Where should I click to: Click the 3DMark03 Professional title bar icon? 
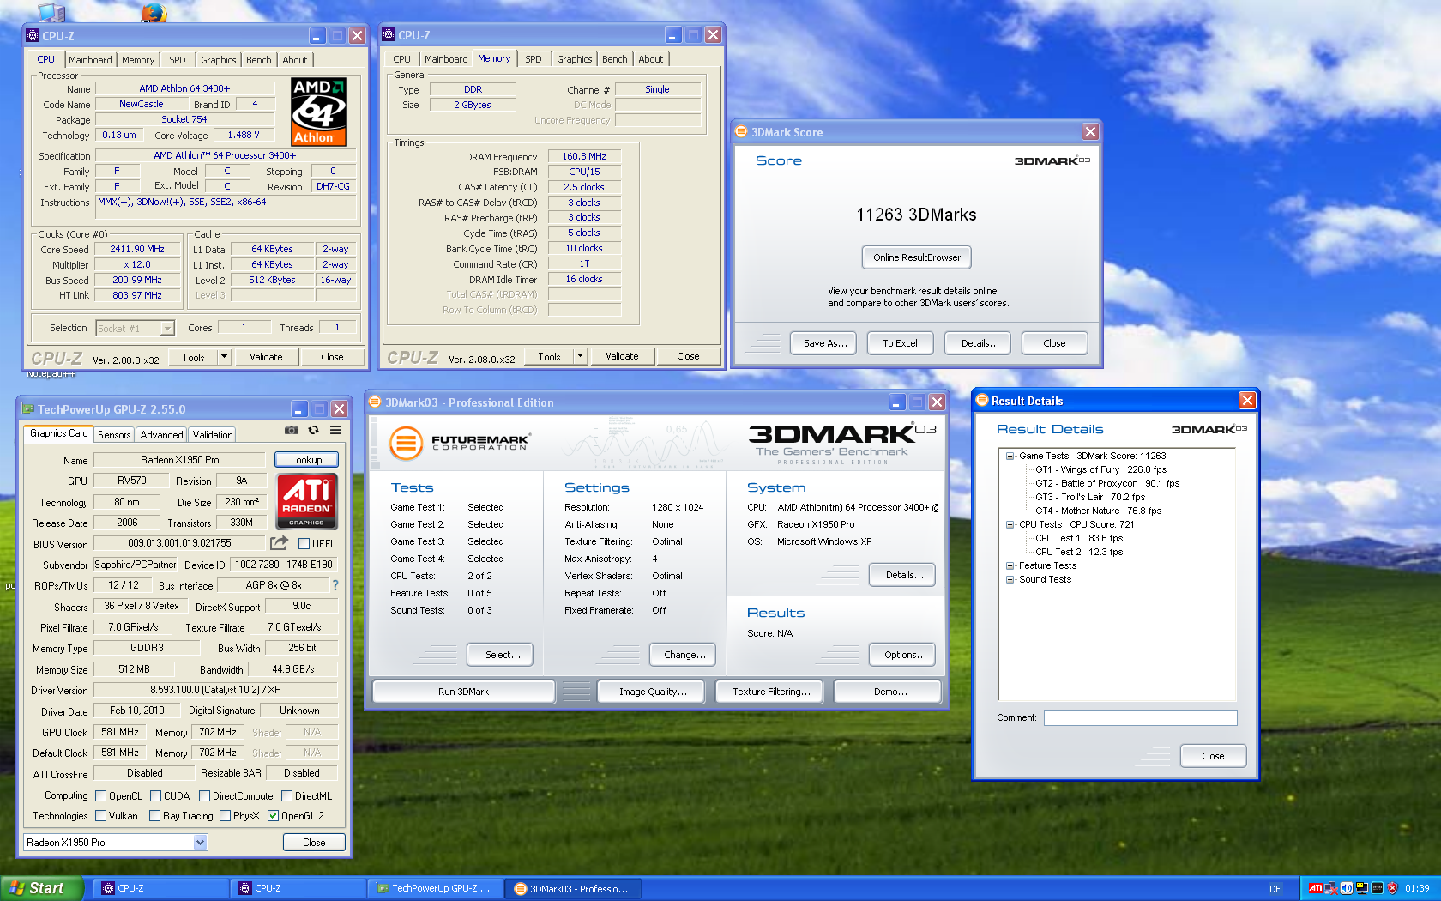point(375,402)
